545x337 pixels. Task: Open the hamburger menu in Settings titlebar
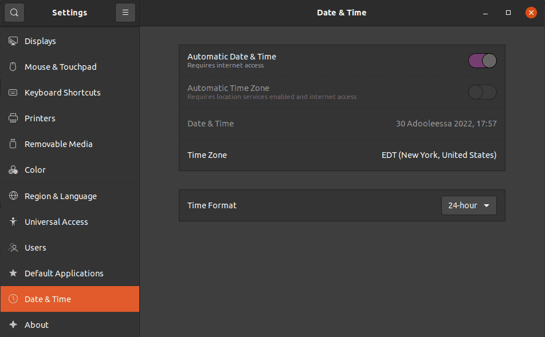(x=126, y=12)
